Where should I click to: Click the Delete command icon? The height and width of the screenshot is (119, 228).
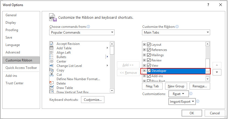pyautogui.click(x=51, y=83)
